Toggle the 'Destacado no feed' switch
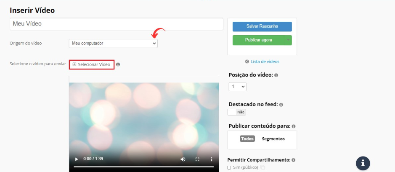Screen dimensions: 395x172 (236, 112)
